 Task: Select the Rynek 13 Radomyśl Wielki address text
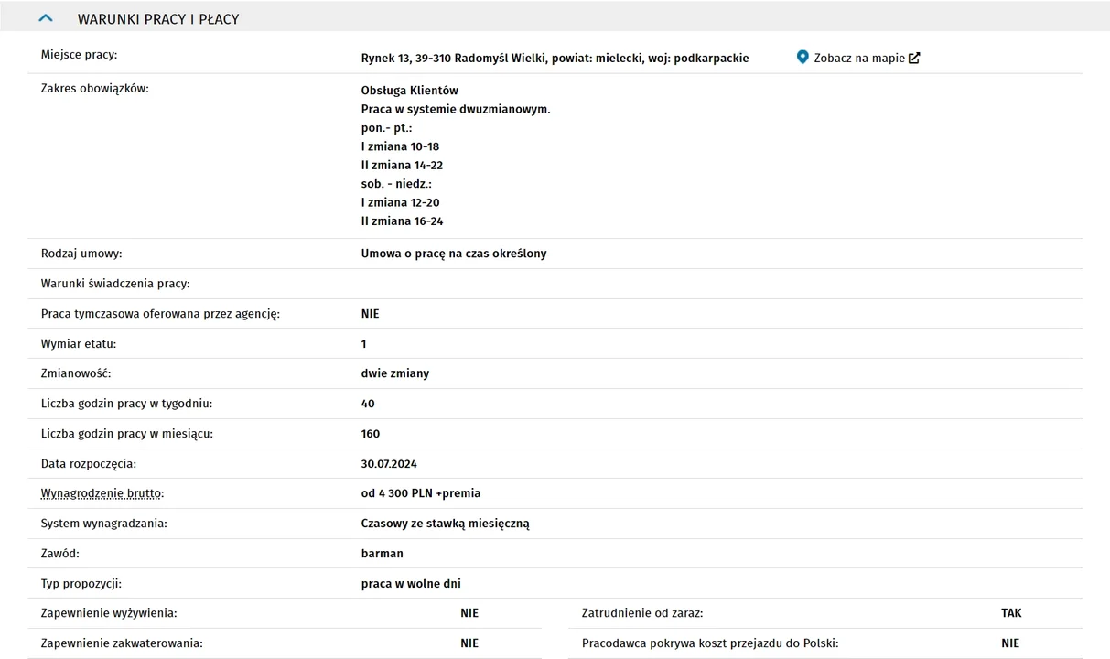pyautogui.click(x=555, y=58)
